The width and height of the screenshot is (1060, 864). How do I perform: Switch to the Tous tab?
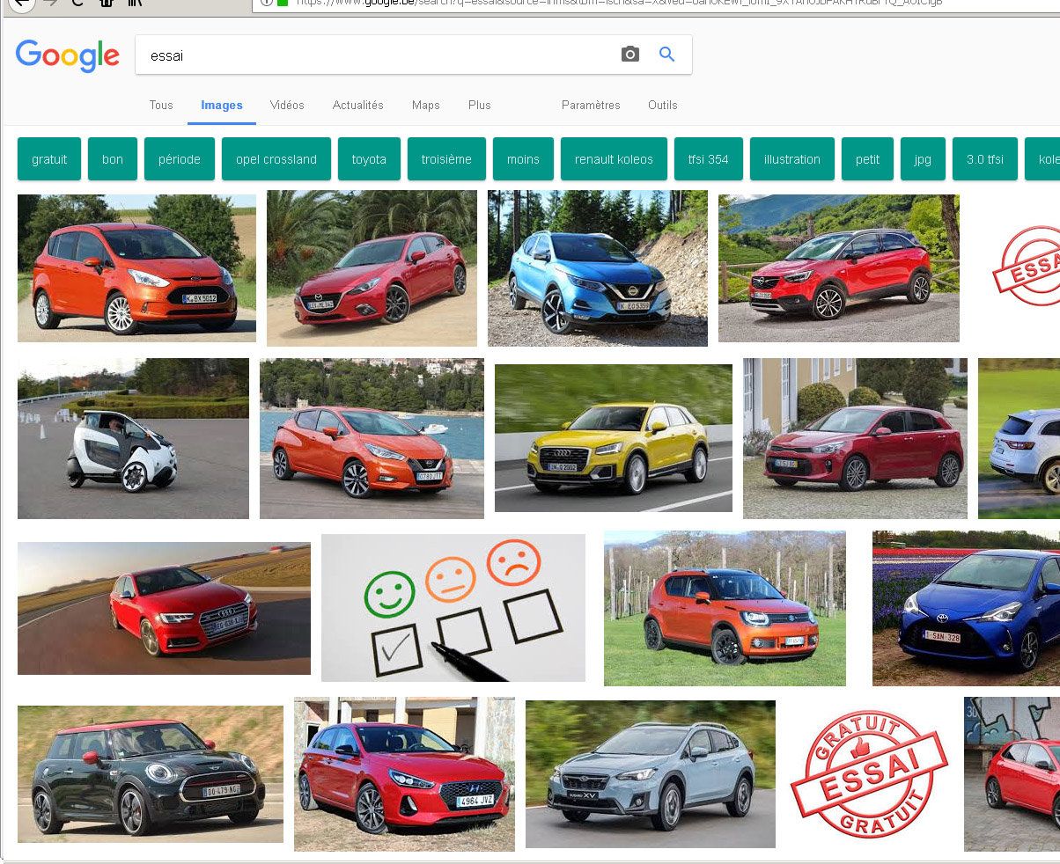click(161, 105)
